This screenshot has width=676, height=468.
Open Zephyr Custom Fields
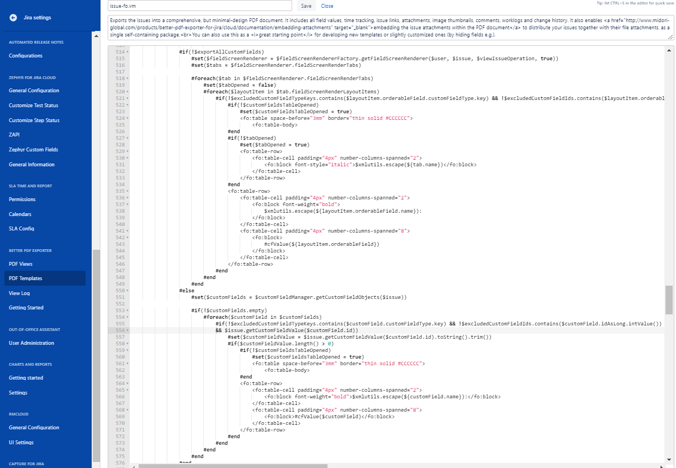(x=33, y=150)
